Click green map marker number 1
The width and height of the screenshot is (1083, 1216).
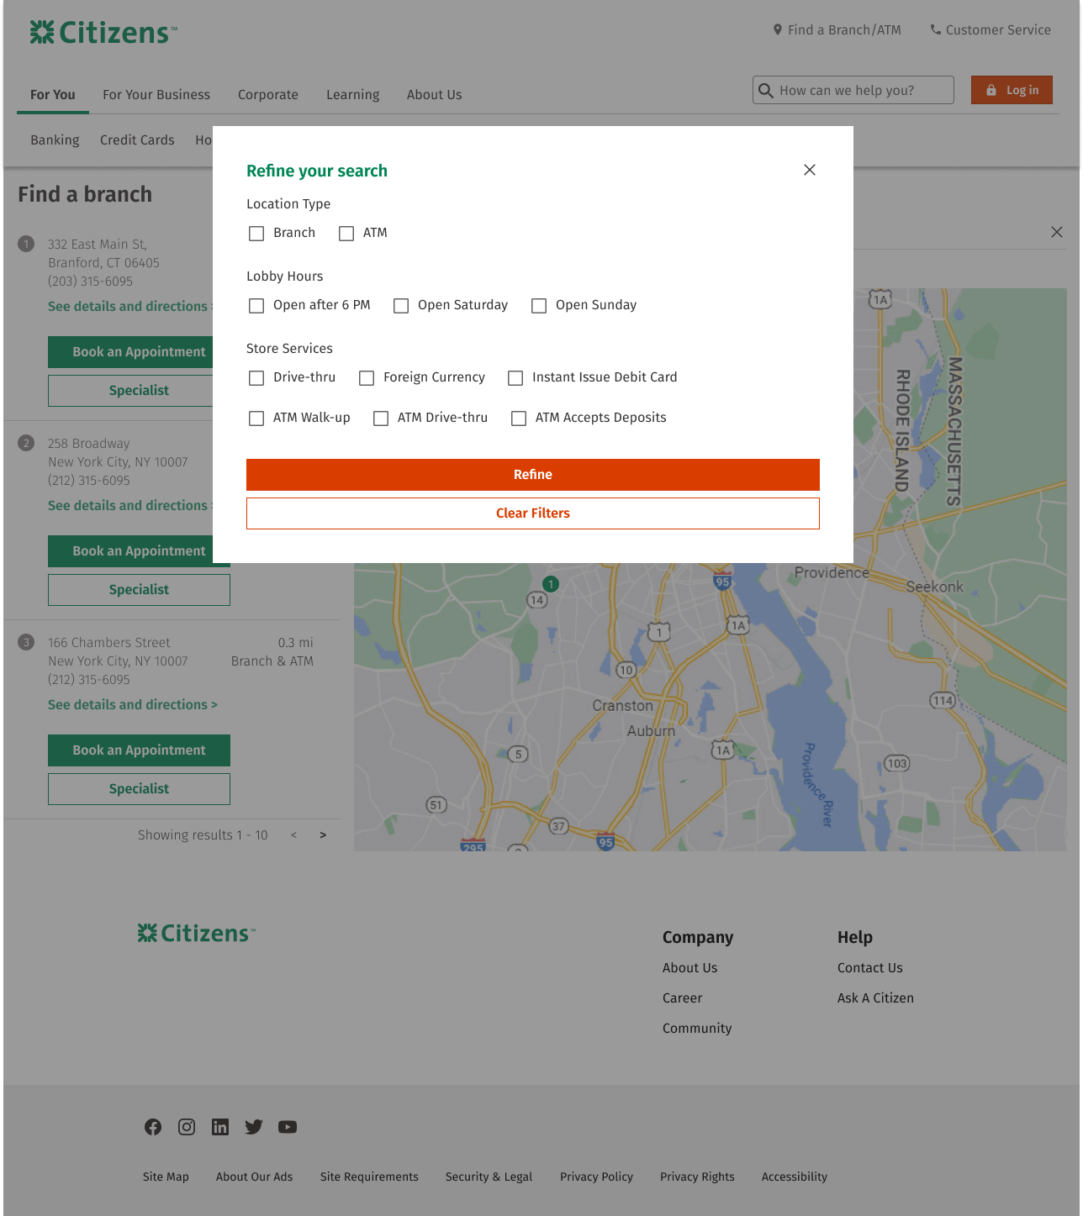coord(551,584)
